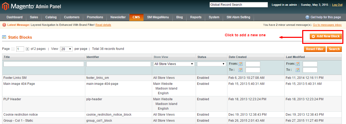Open the Catalog menu

[51, 17]
